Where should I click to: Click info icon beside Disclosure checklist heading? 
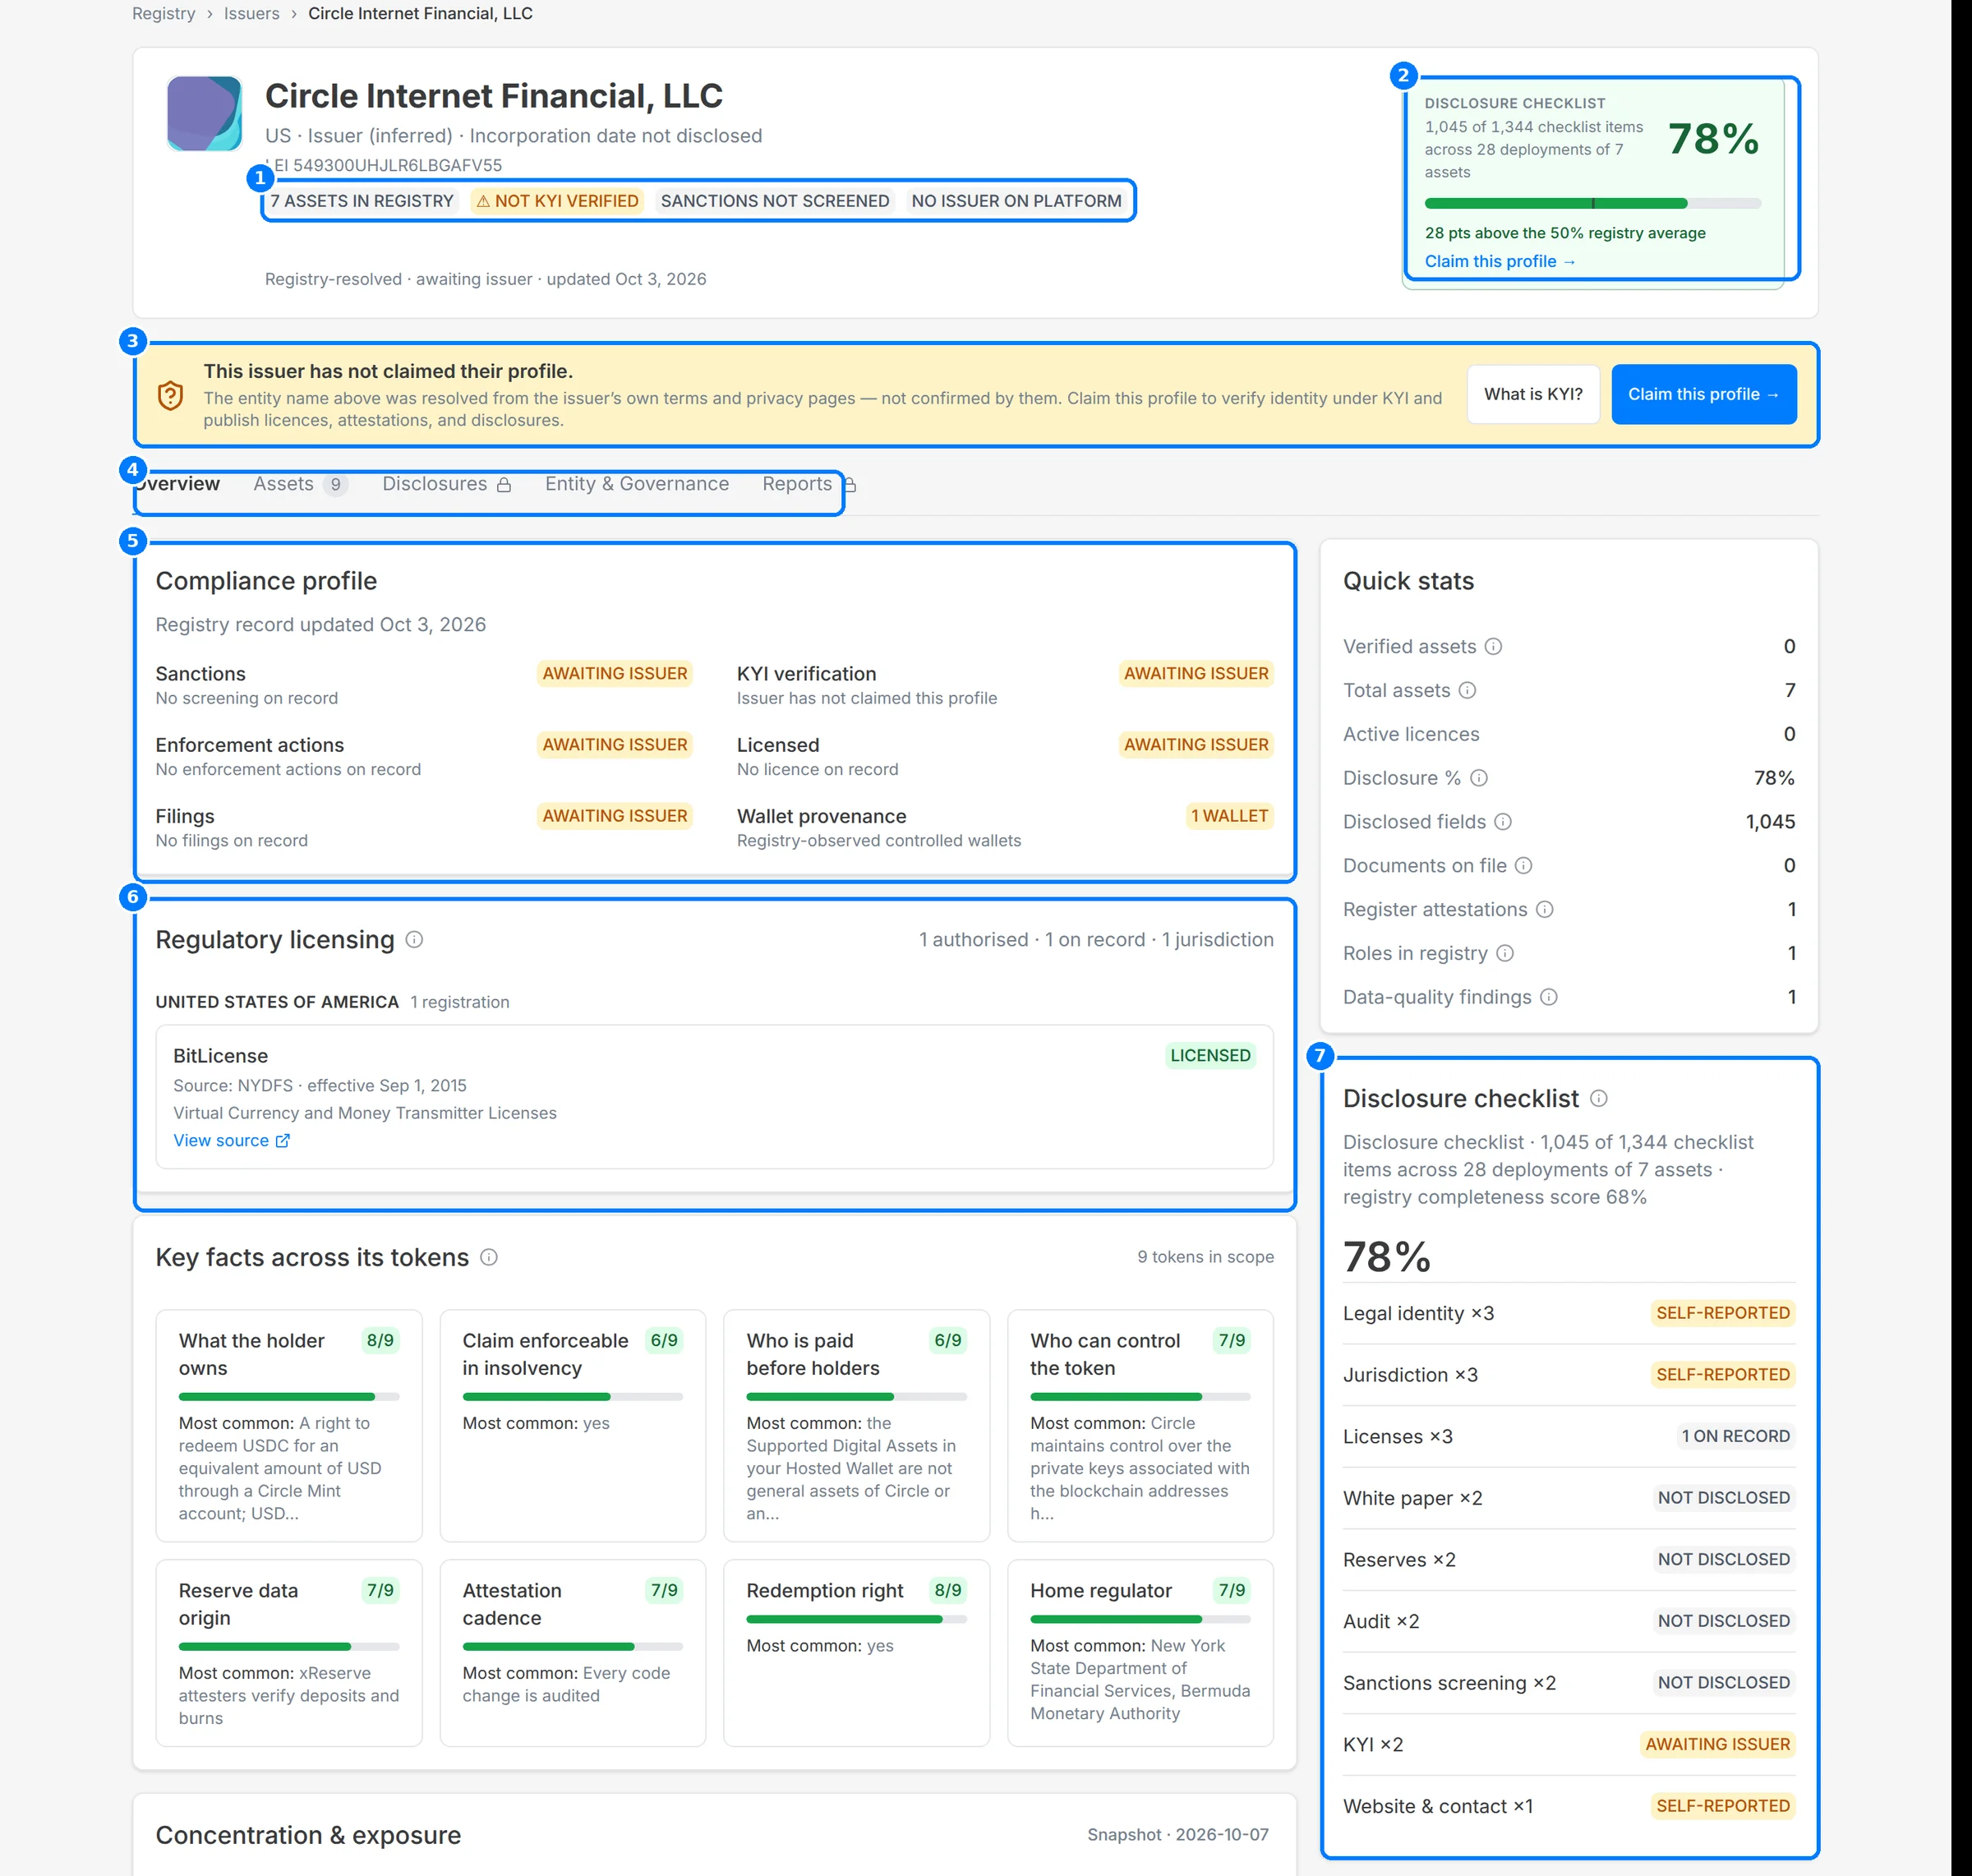coord(1599,1098)
